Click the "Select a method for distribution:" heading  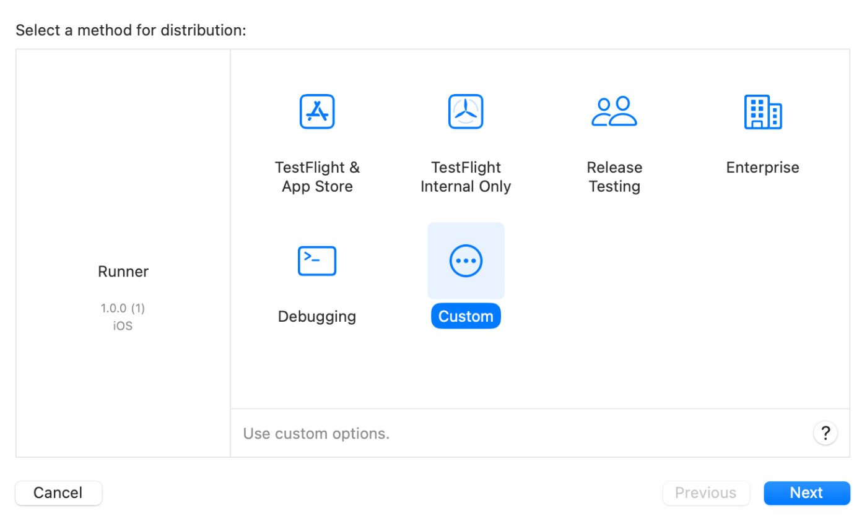(x=131, y=30)
